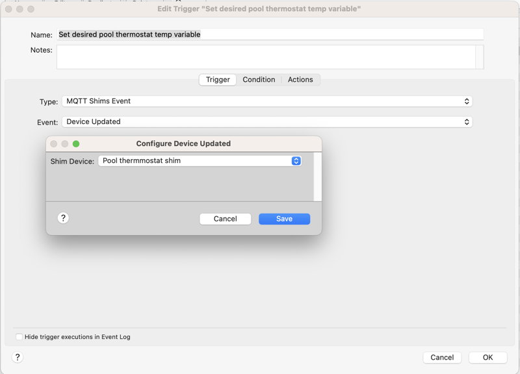Open the Event dropdown showing Device Updated

(x=267, y=122)
